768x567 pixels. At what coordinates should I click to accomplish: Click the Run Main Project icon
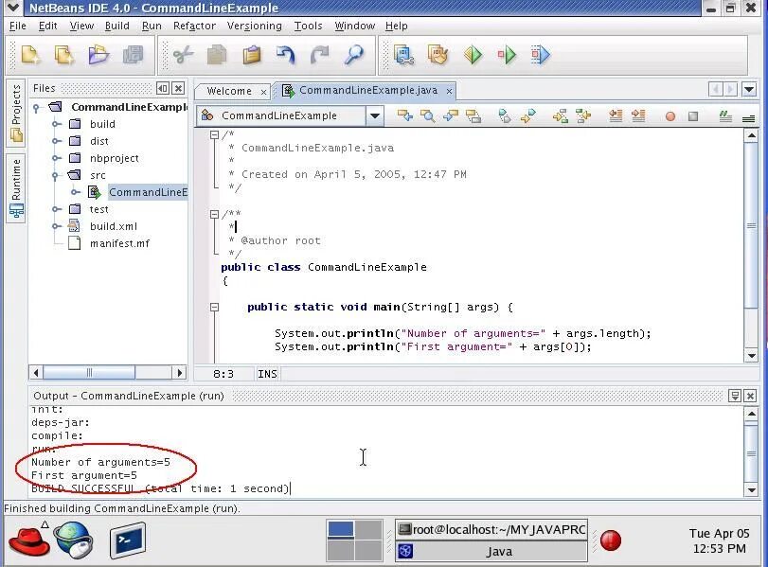pyautogui.click(x=473, y=55)
